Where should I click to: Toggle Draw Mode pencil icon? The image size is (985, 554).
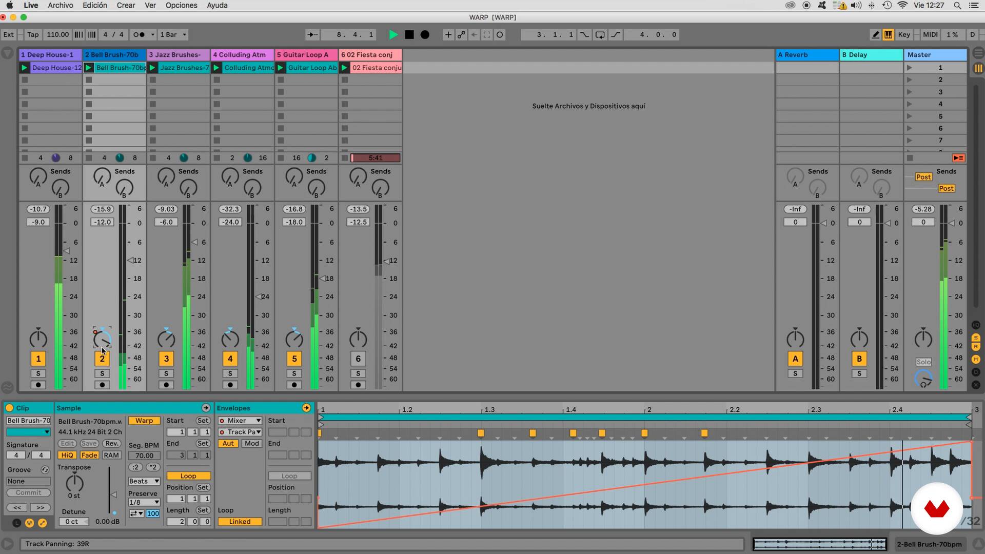876,34
